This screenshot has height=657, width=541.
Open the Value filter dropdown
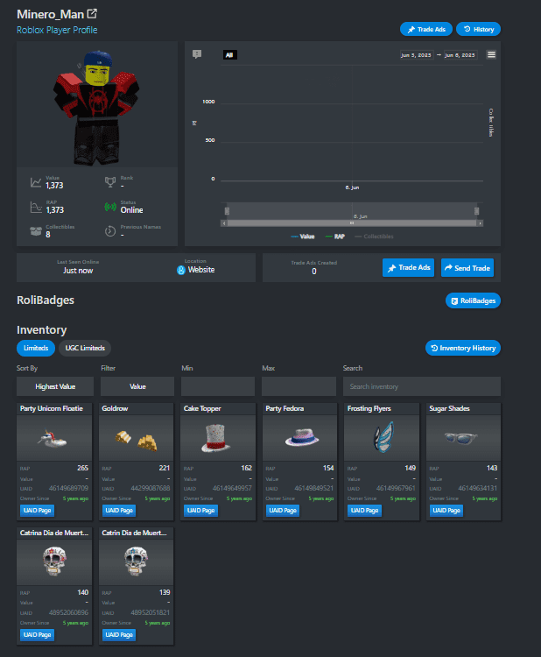point(137,386)
